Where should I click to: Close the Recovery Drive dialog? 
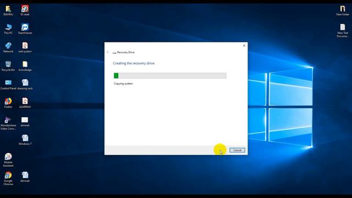click(244, 46)
